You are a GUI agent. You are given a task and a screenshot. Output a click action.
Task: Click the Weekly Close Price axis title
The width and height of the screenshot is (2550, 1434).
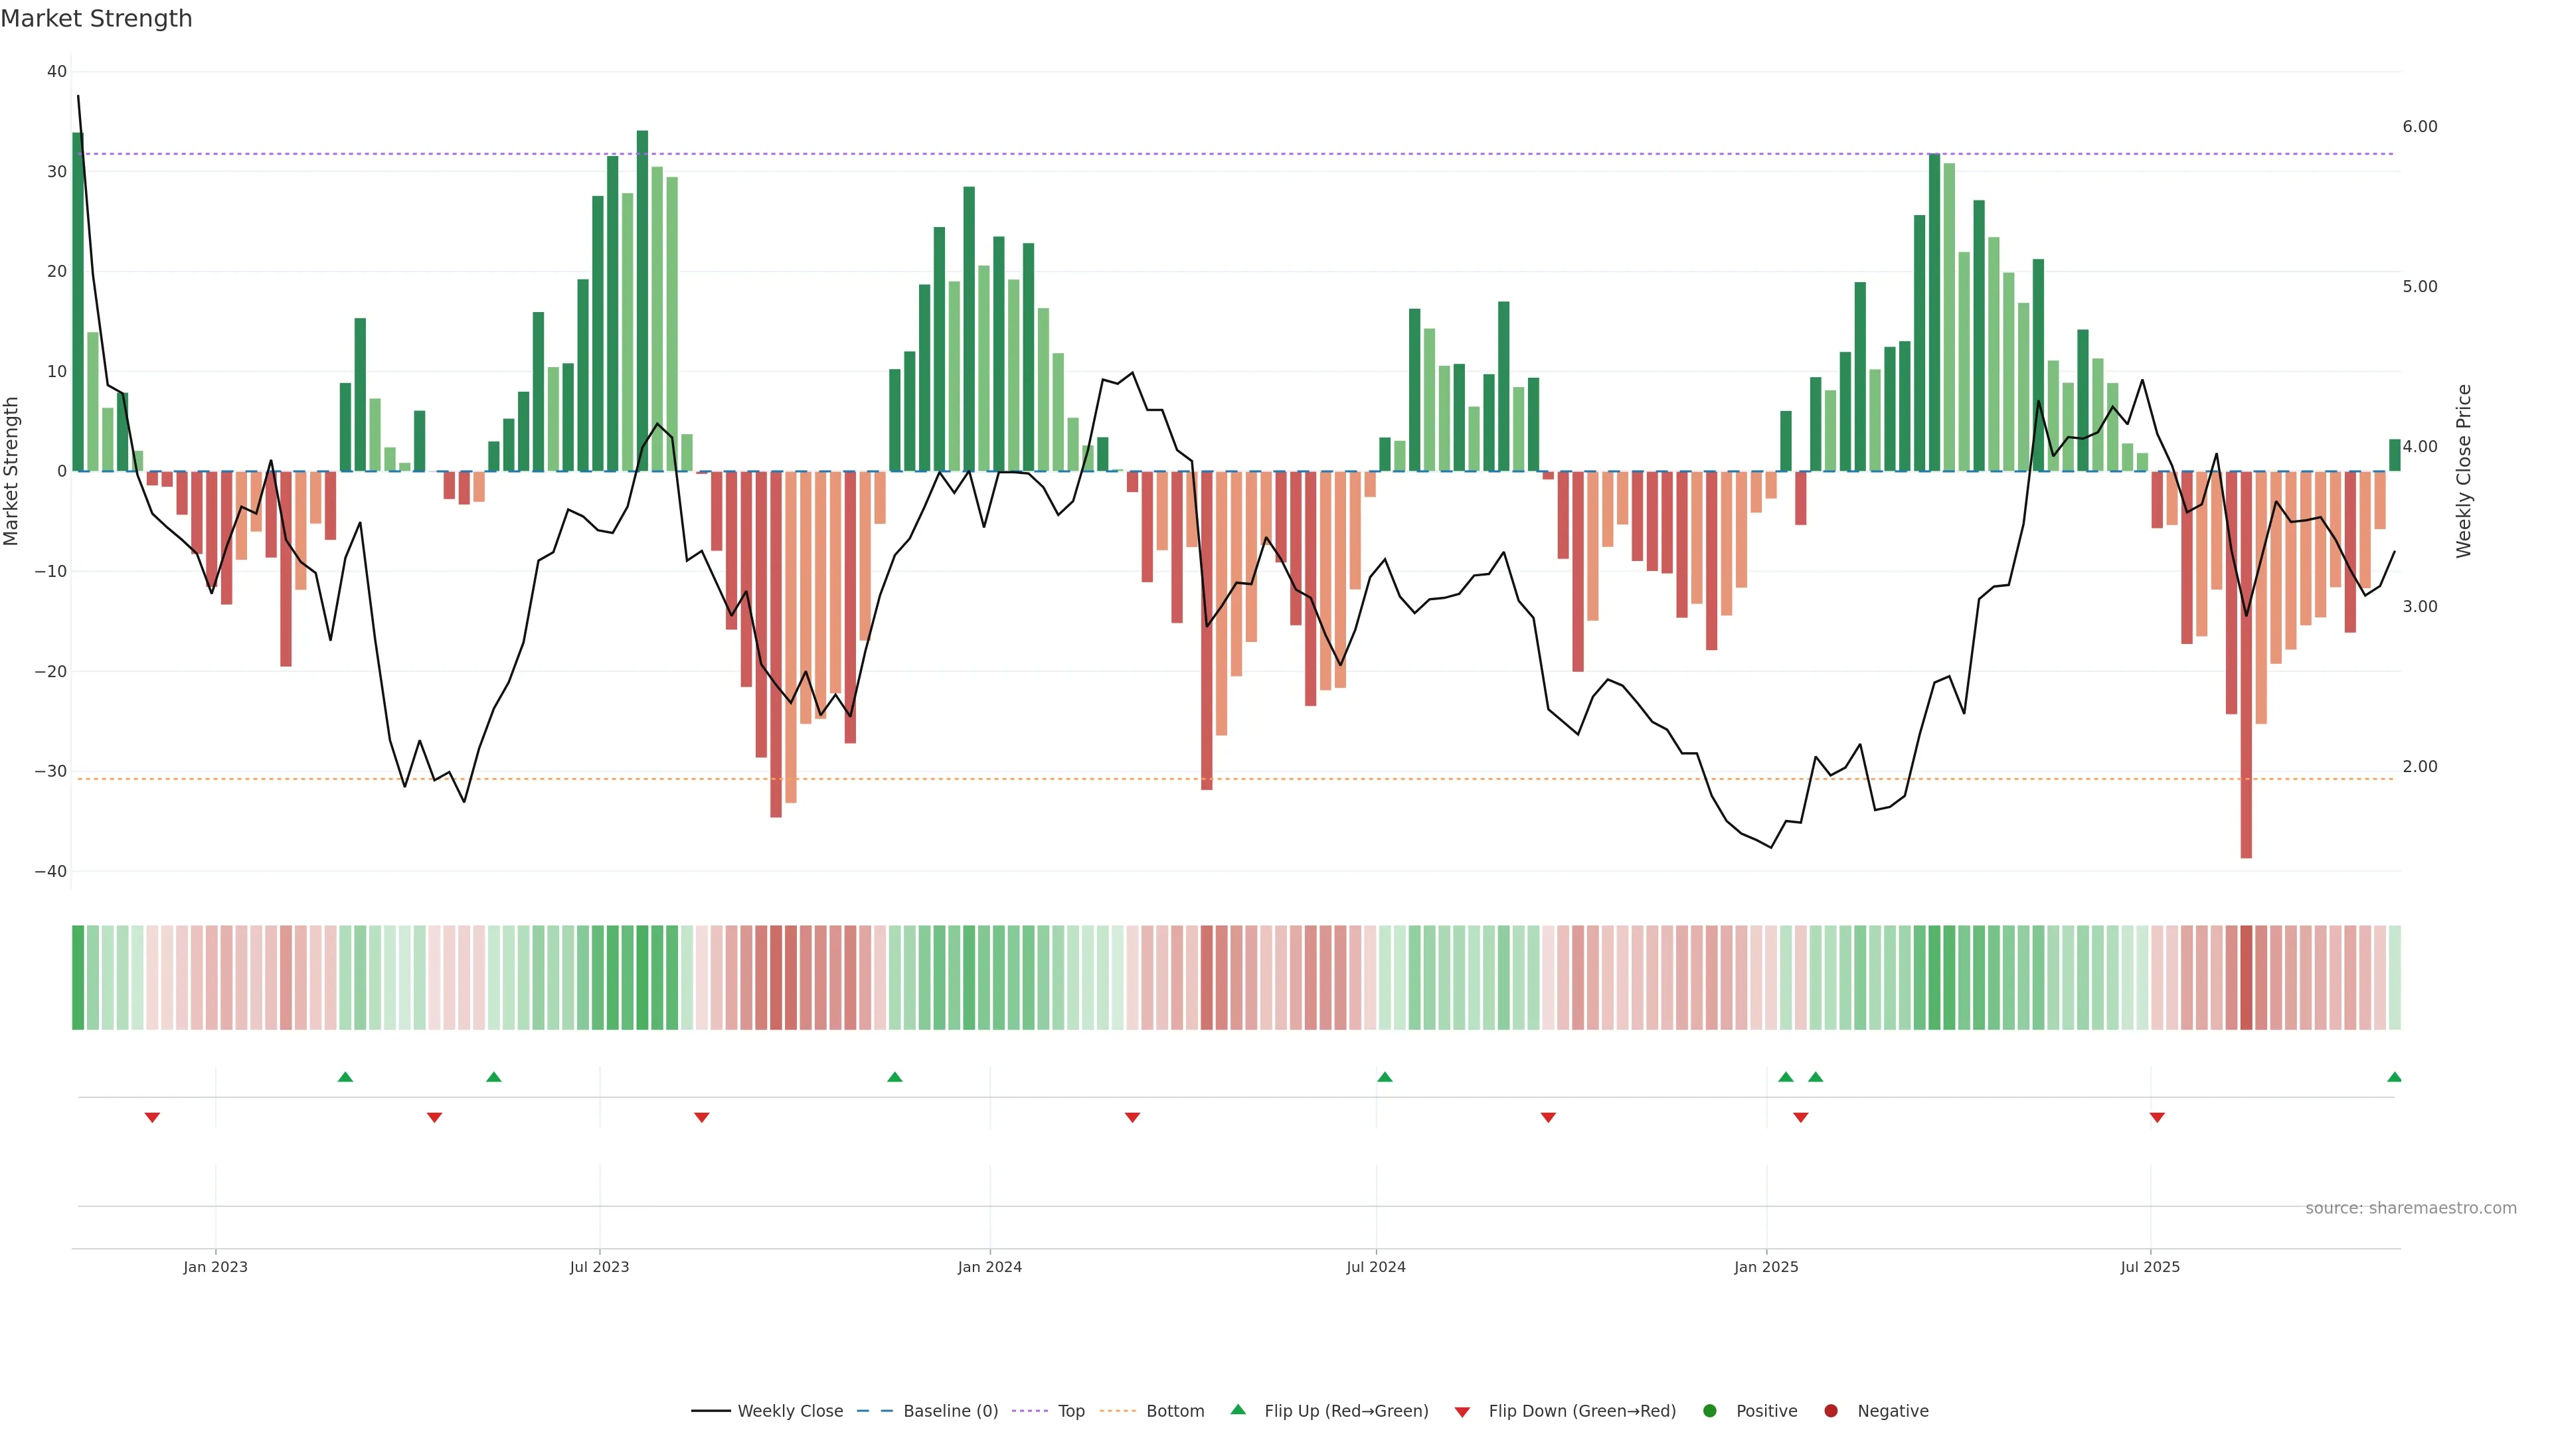pyautogui.click(x=2464, y=471)
